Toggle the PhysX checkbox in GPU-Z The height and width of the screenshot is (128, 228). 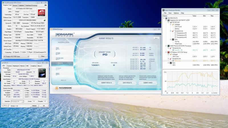pyautogui.click(x=28, y=52)
